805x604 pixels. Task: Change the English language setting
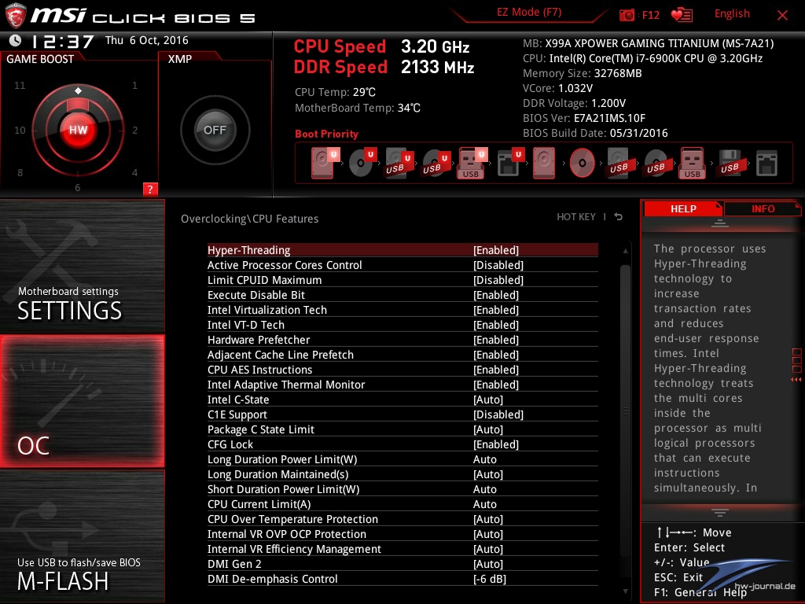[x=732, y=14]
